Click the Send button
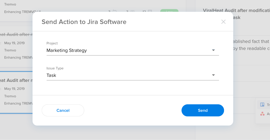 203,110
